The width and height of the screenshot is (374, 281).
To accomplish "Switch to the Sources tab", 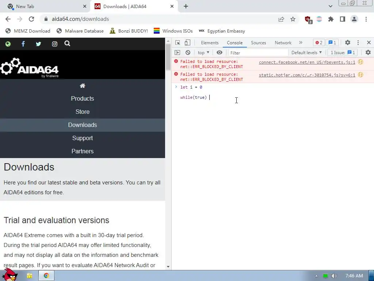I will tap(258, 42).
